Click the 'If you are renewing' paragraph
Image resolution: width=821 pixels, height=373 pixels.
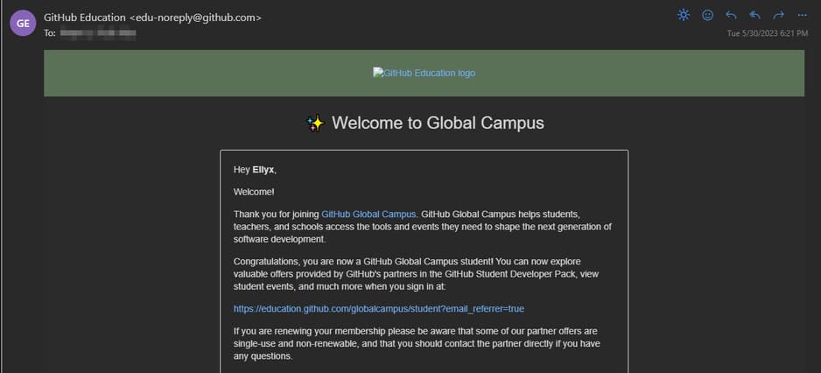point(417,343)
